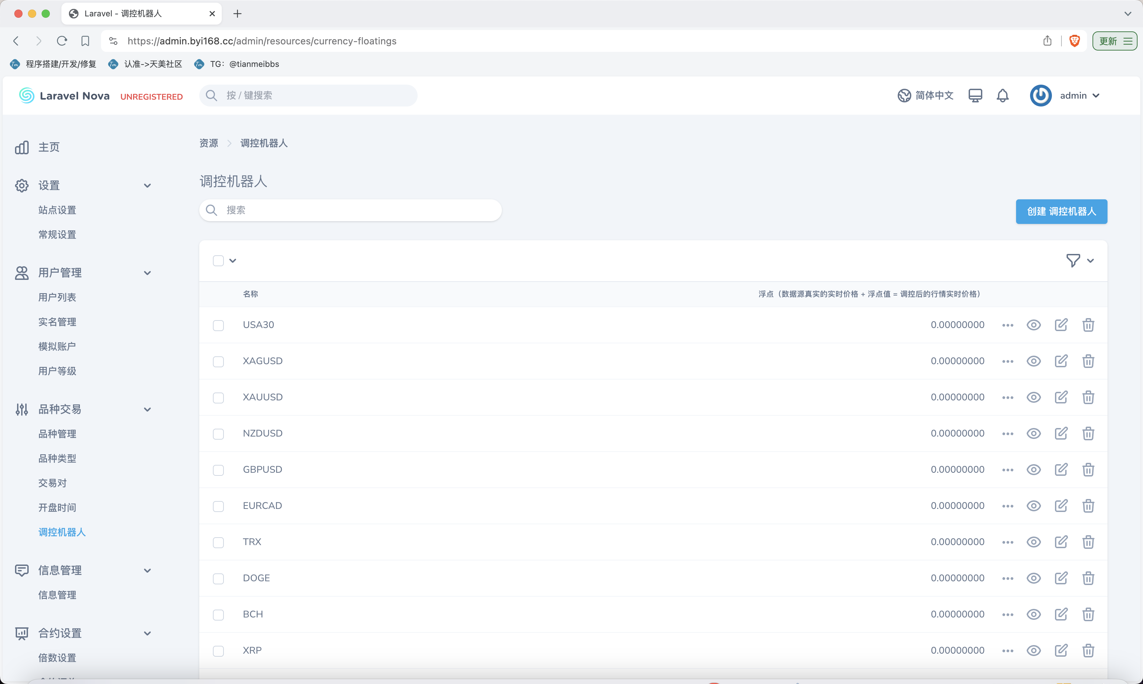Sort by the 名称 column header
1143x684 pixels.
(x=251, y=294)
